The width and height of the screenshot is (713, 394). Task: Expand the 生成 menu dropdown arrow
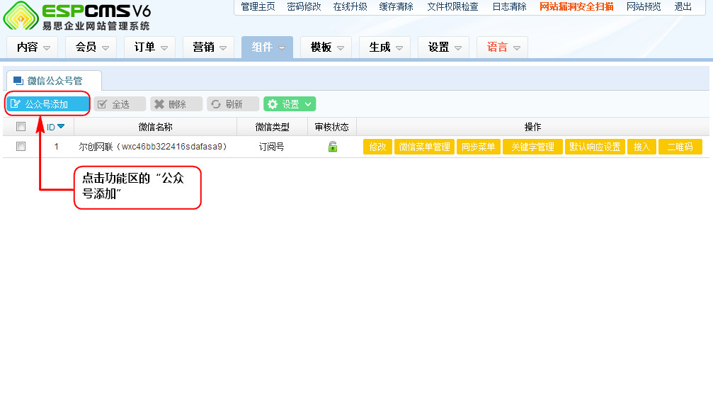[399, 47]
